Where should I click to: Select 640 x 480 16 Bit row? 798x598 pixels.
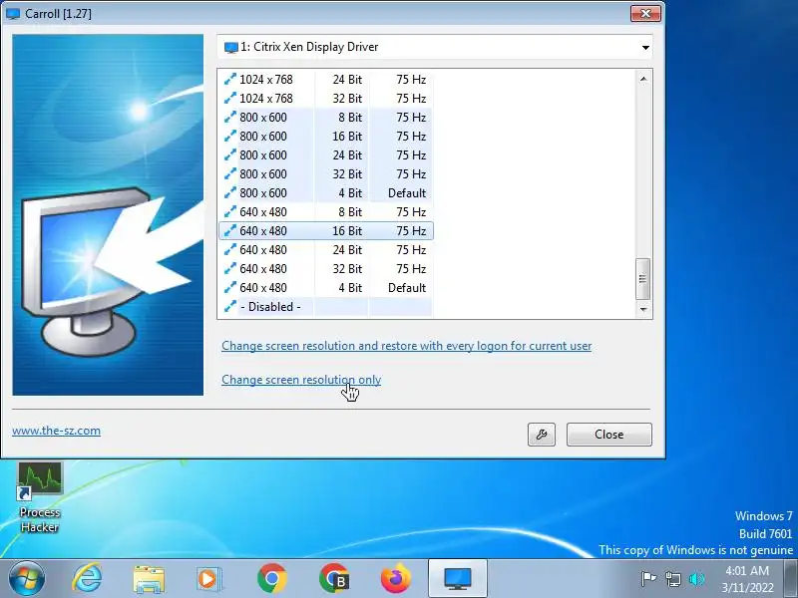(x=326, y=231)
